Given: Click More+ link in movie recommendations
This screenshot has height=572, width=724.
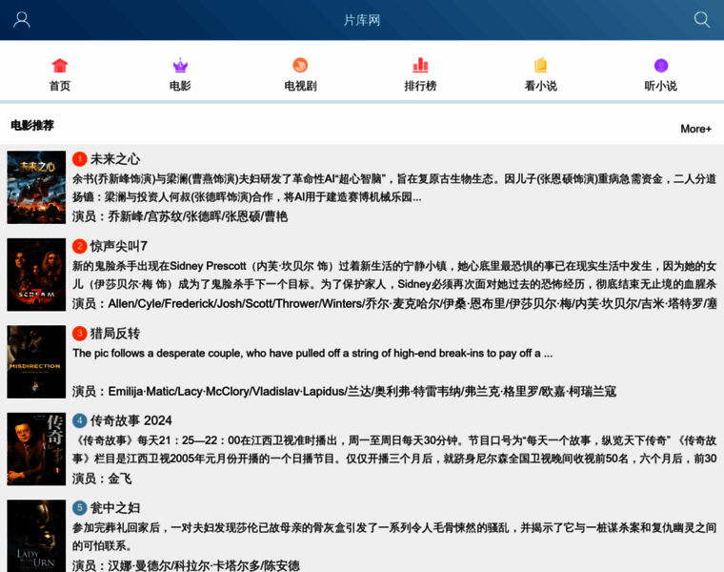Looking at the screenshot, I should click(x=695, y=129).
